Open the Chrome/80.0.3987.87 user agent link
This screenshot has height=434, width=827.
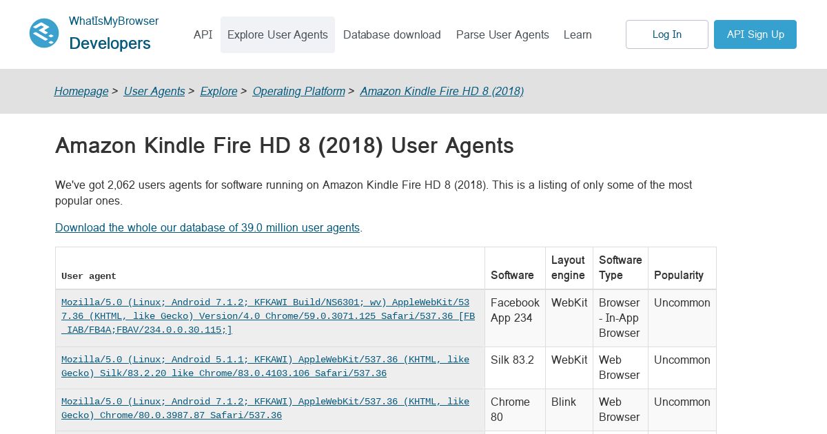tap(265, 409)
